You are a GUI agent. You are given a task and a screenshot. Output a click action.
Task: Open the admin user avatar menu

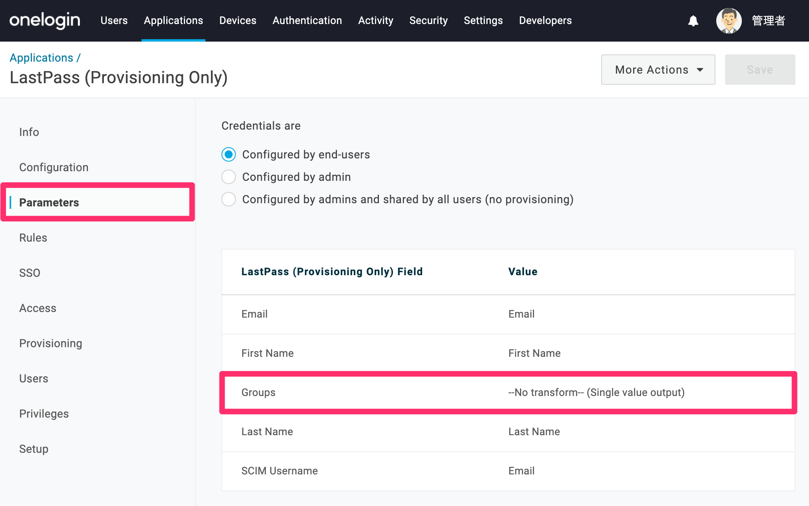click(x=729, y=21)
